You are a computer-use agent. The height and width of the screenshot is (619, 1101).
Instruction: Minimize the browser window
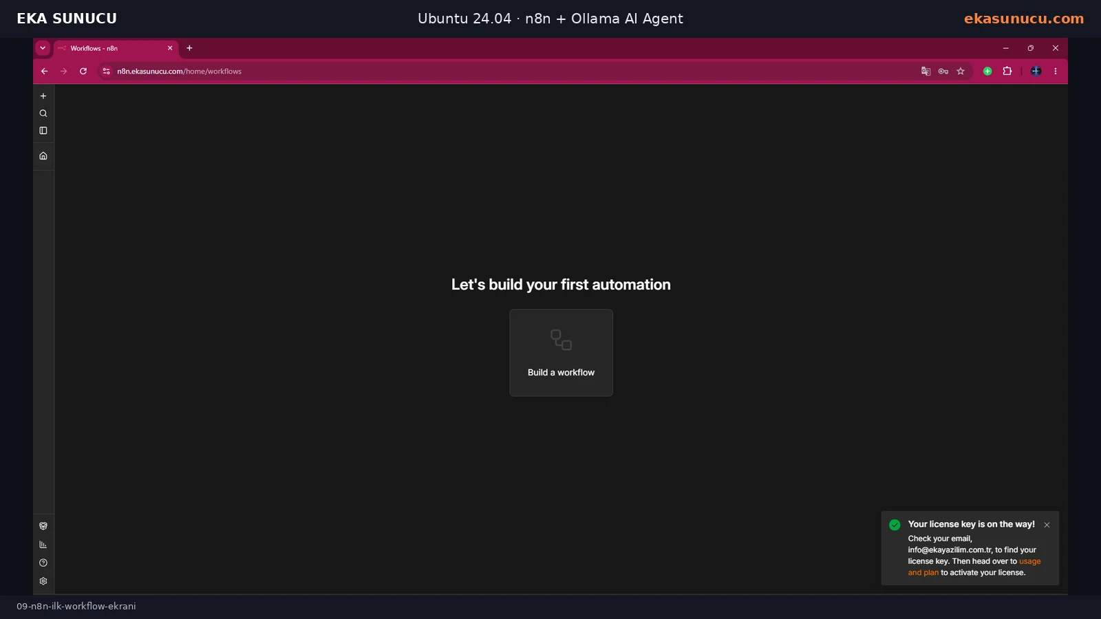[x=1006, y=48]
